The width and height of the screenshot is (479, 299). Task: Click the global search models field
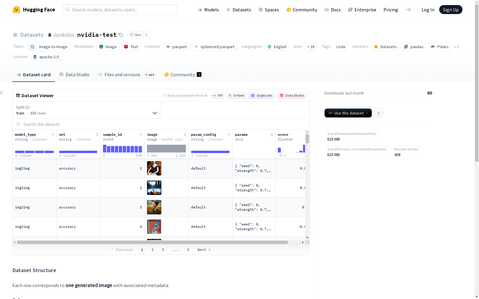click(x=120, y=10)
